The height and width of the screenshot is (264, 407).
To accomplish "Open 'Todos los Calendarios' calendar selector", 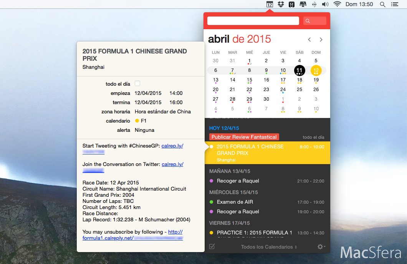I will [269, 247].
